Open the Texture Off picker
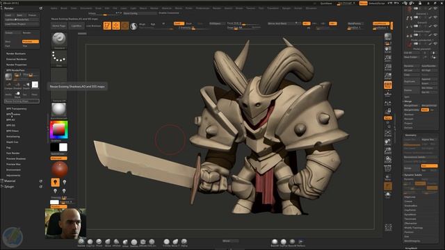Screen dimensions: 445x250 [x=59, y=94]
